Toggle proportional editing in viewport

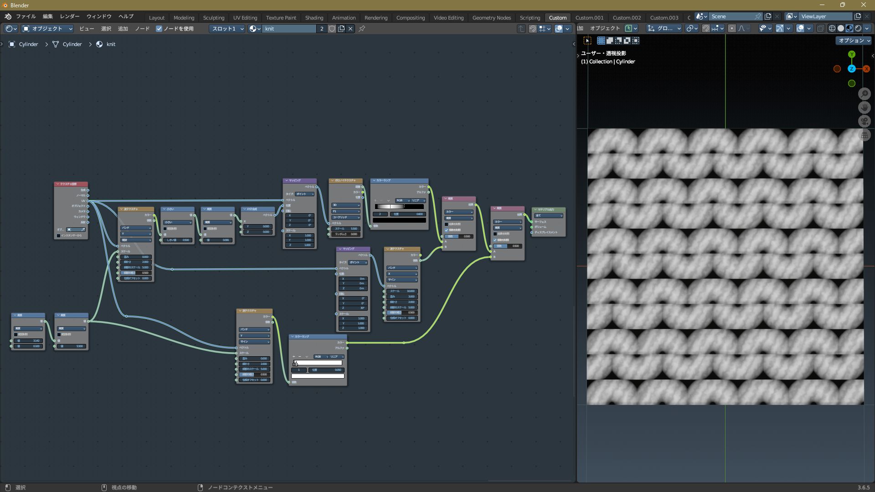pos(732,28)
